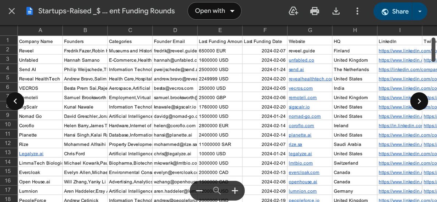Open the rize.sa website link
The image size is (437, 202).
click(x=295, y=144)
